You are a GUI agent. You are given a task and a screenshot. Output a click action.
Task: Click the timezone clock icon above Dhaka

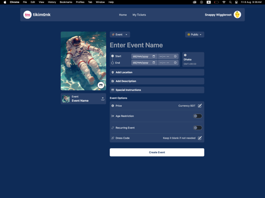coord(185,55)
